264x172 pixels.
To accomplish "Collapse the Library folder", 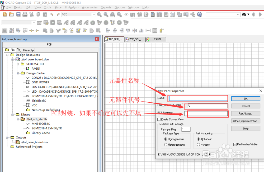I will (12, 114).
